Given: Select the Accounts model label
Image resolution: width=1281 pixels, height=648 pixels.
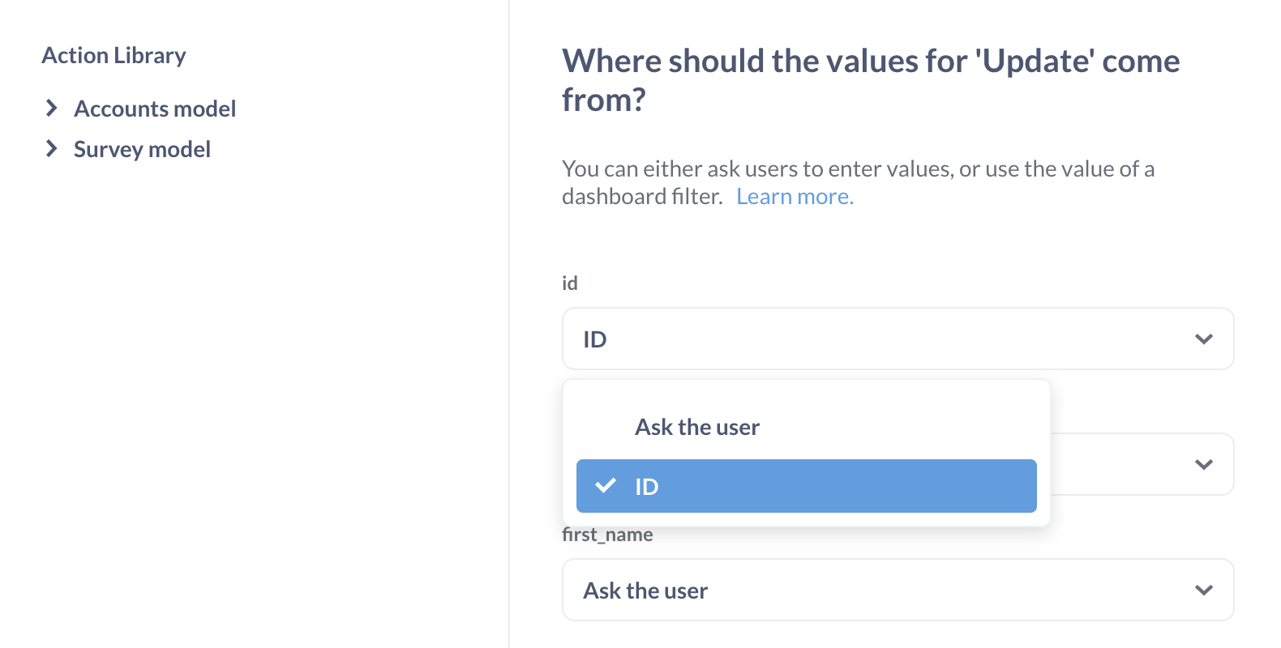Looking at the screenshot, I should click(155, 109).
